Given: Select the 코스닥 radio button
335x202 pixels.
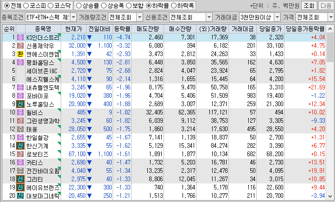Looking at the screenshot, I should click(x=50, y=6).
